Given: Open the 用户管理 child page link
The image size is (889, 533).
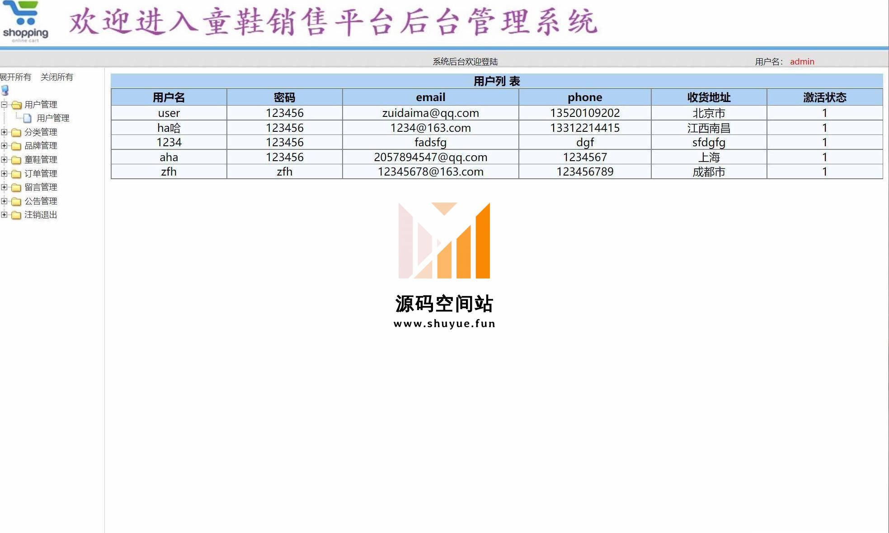Looking at the screenshot, I should [x=53, y=118].
